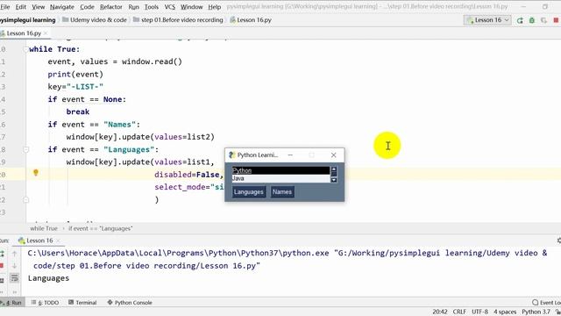This screenshot has width=561, height=316.
Task: Open the Terminal tool window
Action: click(x=82, y=303)
